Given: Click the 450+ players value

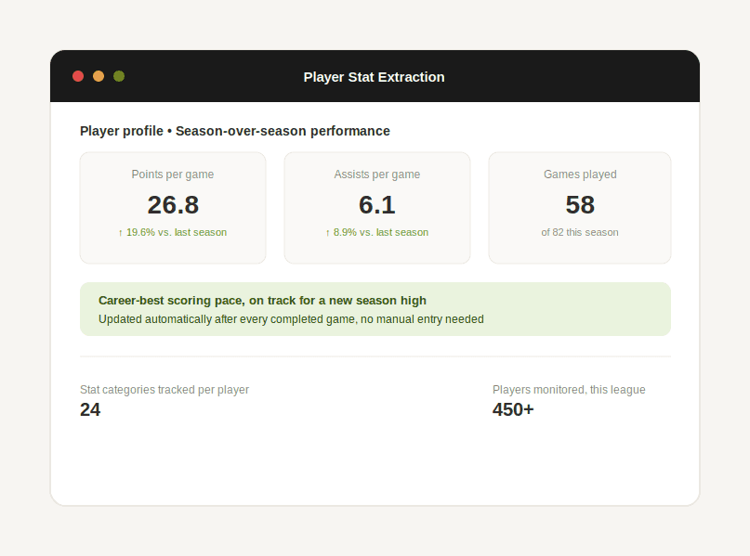Looking at the screenshot, I should (513, 410).
